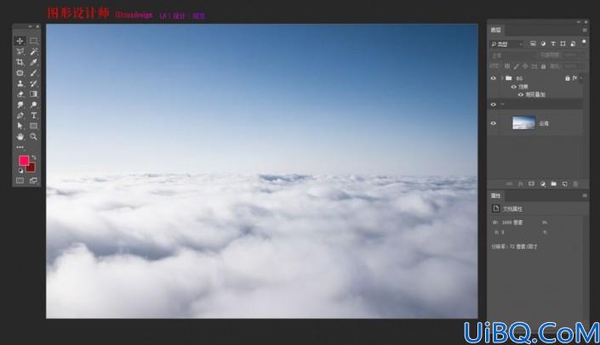Viewport: 600px width, 345px height.
Task: Expand the group in the selected row
Action: point(502,105)
